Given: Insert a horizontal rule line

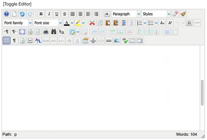Looking at the screenshot, I should point(197,23).
